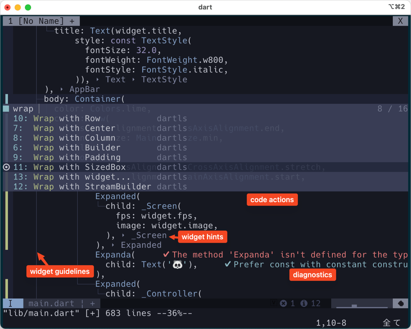Viewport: 411px width, 329px height.
Task: Choose "8: Wrap with Column" code action
Action: (x=206, y=138)
